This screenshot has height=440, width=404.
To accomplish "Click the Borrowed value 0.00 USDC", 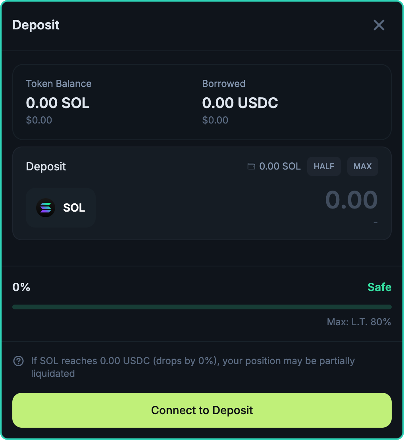I will [x=240, y=103].
